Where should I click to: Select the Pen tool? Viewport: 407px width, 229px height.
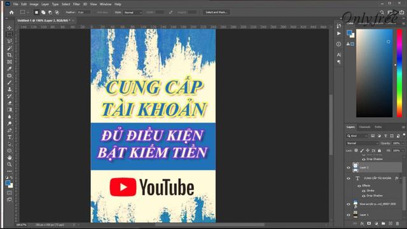click(10, 130)
